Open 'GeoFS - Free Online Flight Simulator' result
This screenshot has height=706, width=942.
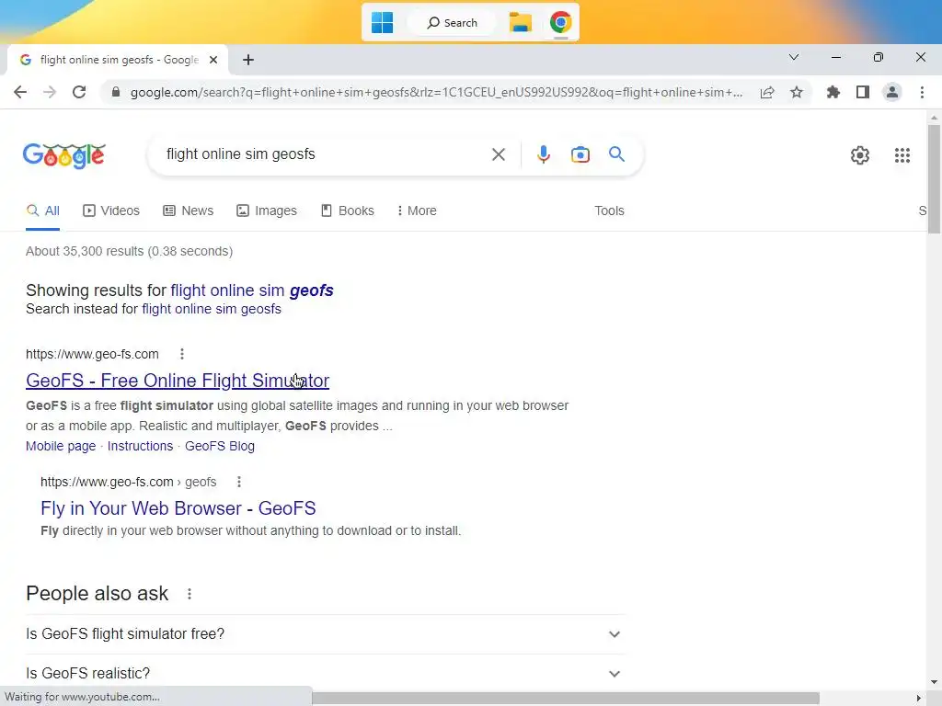(x=178, y=381)
